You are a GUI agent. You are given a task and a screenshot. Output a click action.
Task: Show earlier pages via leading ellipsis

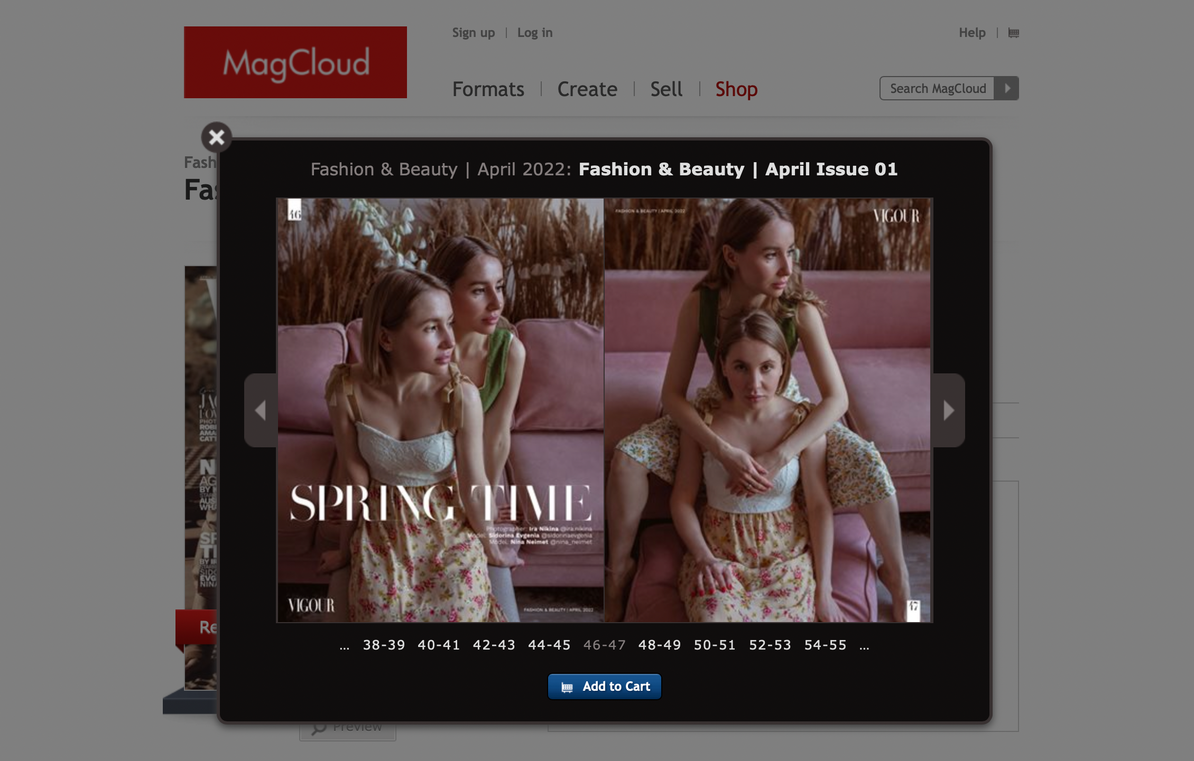(x=345, y=646)
